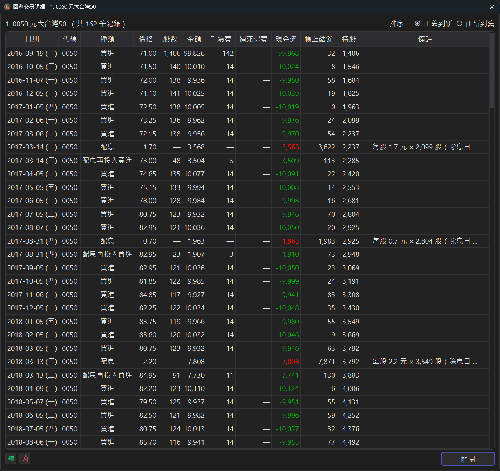Click the 種類 column header
The height and width of the screenshot is (471, 500).
pyautogui.click(x=107, y=39)
